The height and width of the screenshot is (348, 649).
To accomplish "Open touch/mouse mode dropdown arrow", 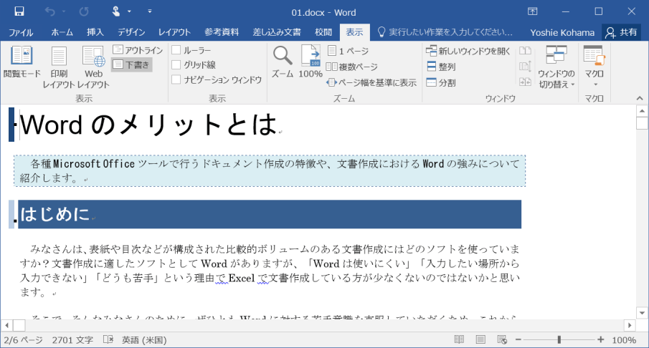I will [x=129, y=11].
